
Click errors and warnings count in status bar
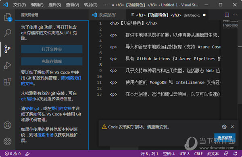click(13, 154)
